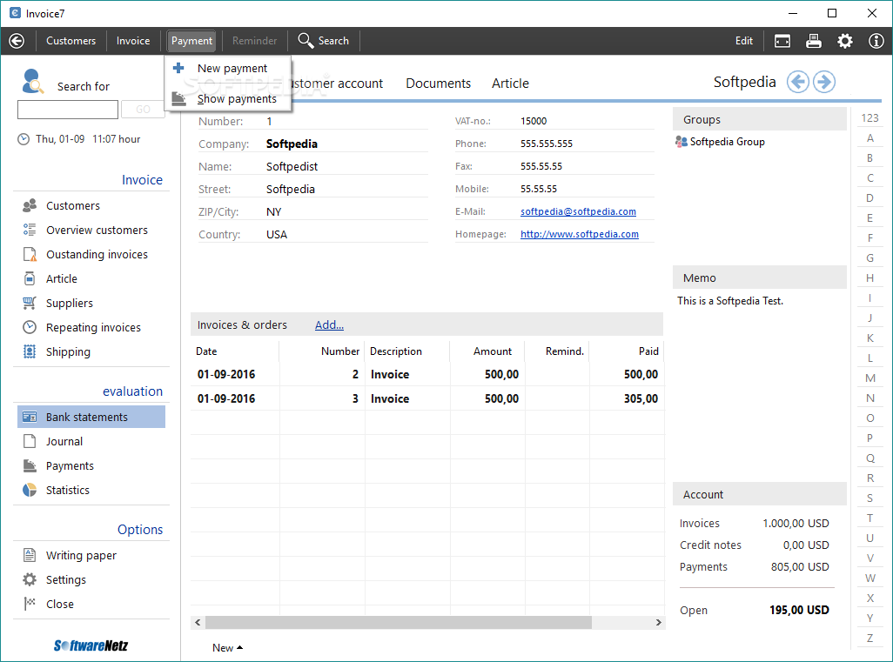The height and width of the screenshot is (662, 893).
Task: Click the Date column header
Action: [235, 351]
